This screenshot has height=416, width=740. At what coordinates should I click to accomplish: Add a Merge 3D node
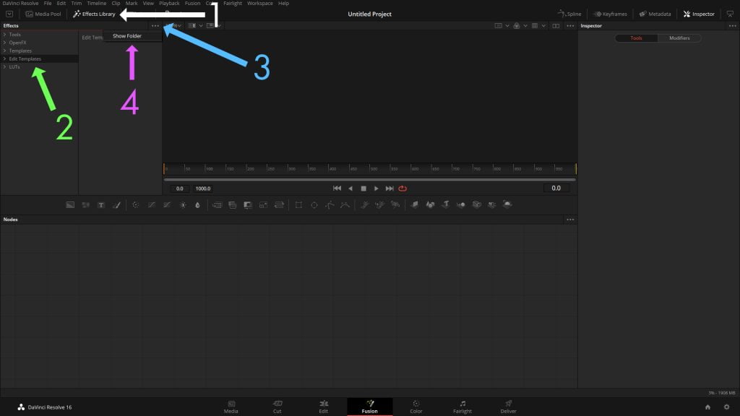461,204
